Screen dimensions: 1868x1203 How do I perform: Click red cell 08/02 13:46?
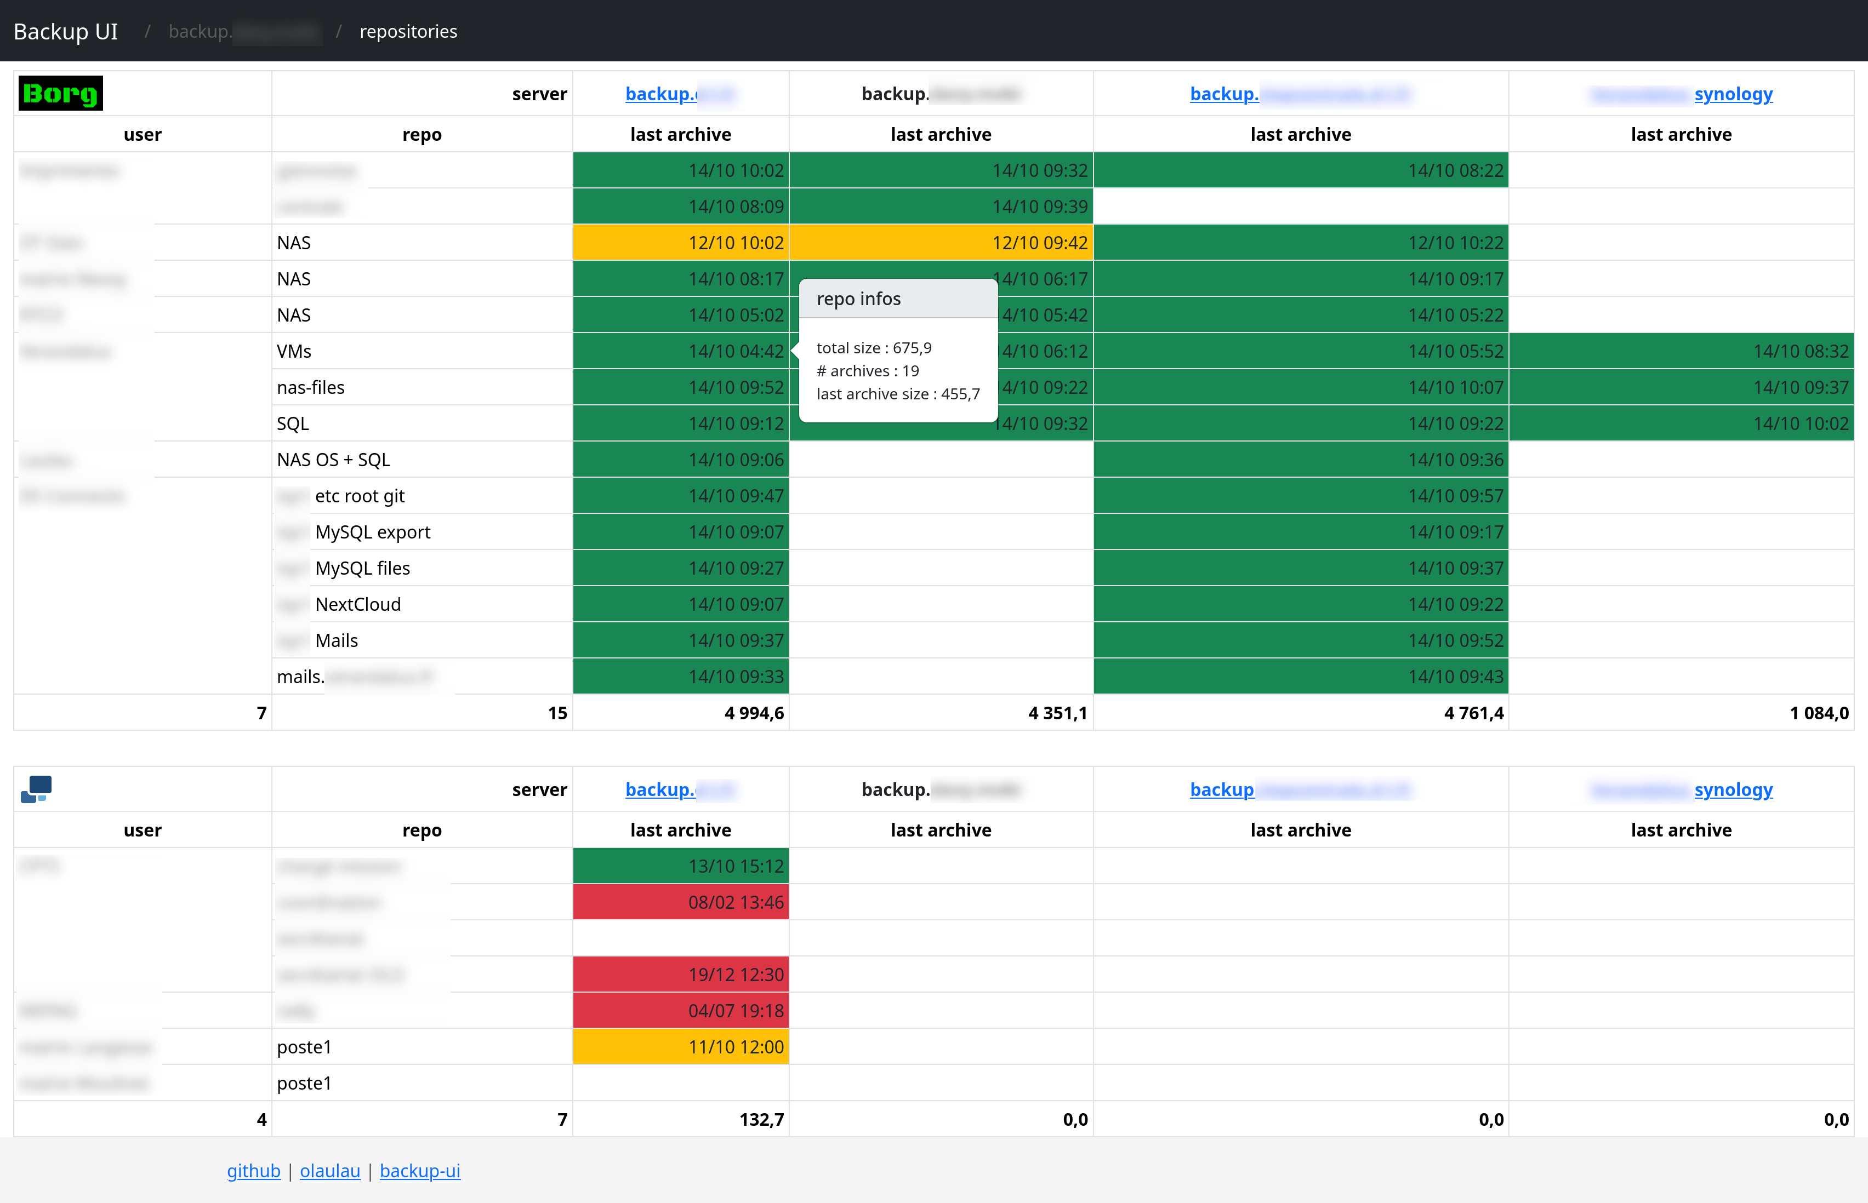(x=681, y=902)
